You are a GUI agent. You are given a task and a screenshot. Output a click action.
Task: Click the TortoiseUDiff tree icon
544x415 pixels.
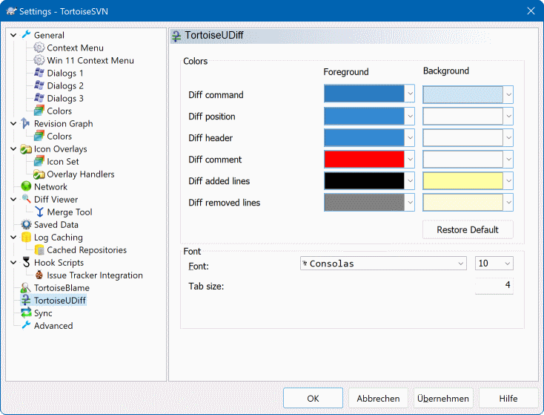point(26,301)
